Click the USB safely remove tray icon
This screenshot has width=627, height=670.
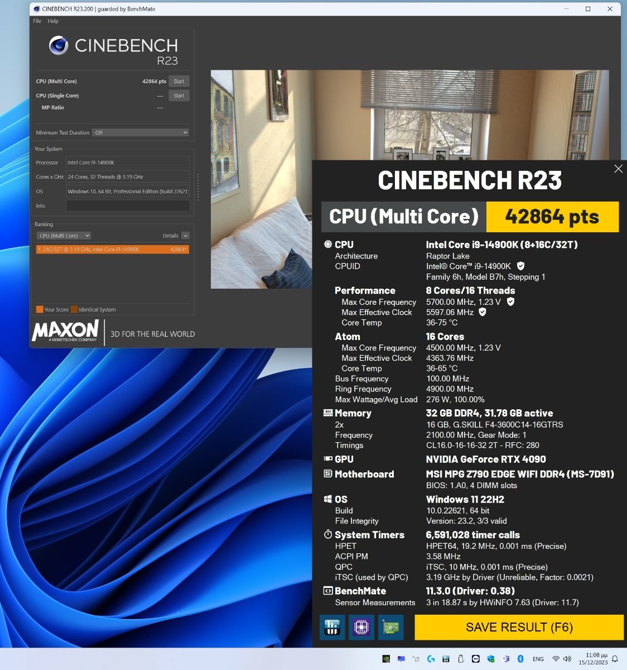point(461,659)
